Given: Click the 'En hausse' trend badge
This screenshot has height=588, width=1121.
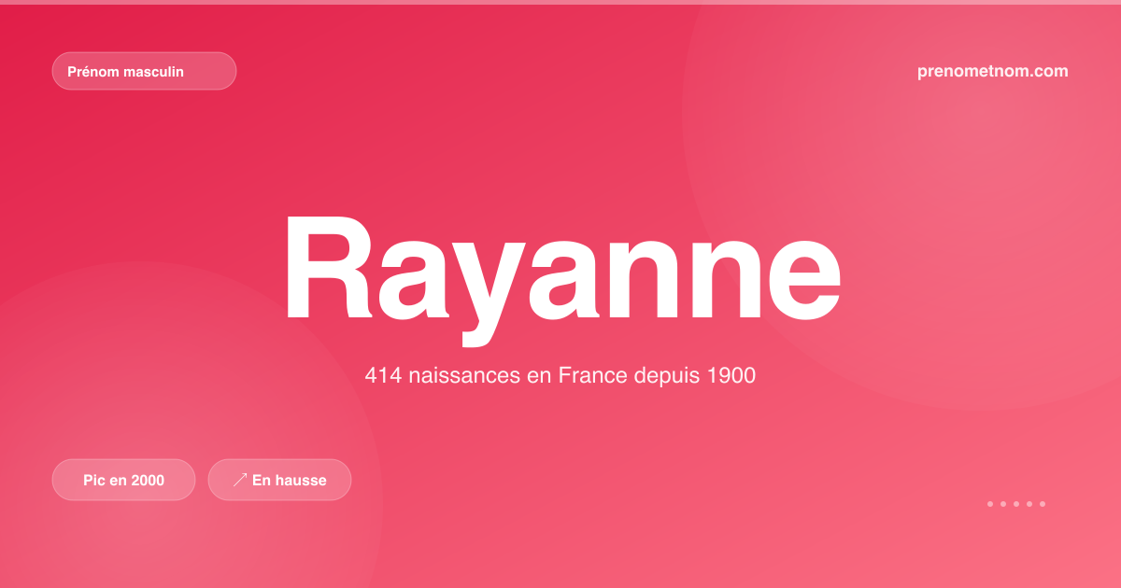Looking at the screenshot, I should (279, 480).
